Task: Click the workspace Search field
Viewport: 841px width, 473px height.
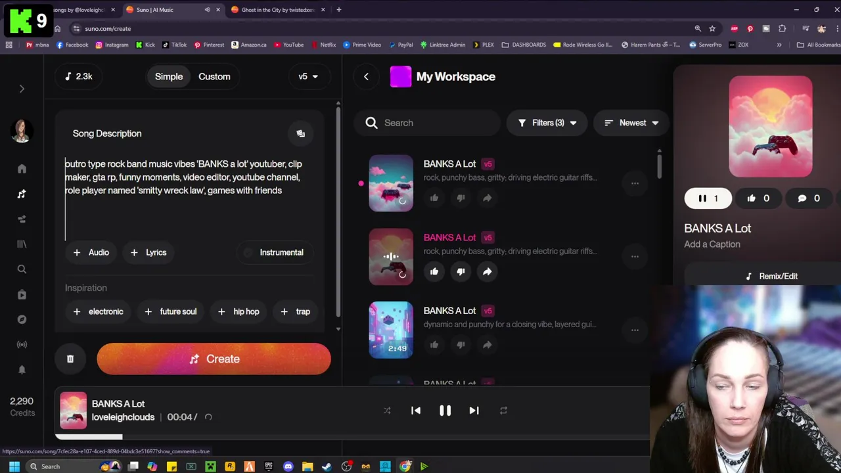Action: (x=427, y=123)
